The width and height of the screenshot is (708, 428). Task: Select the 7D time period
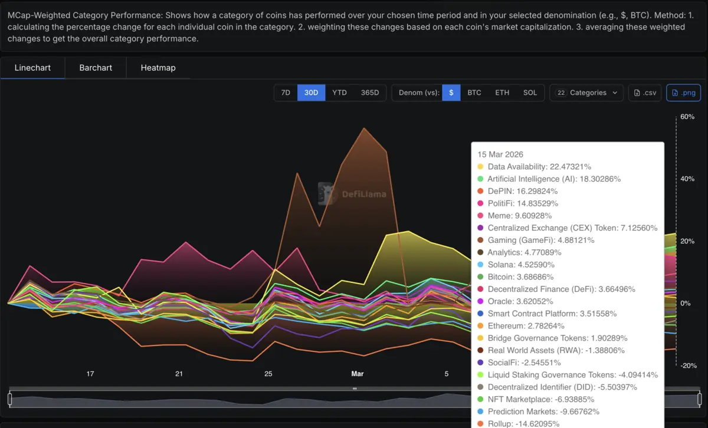(x=286, y=93)
